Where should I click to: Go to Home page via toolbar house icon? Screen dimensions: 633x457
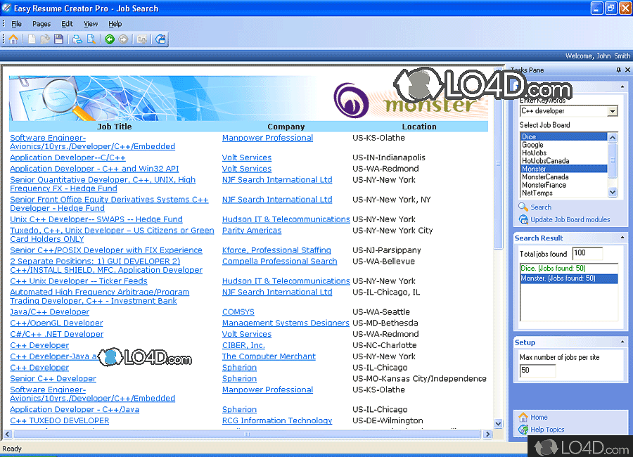(x=13, y=39)
